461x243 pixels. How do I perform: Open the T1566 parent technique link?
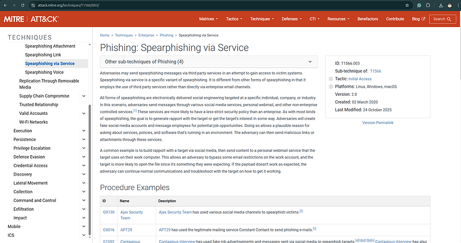tap(376, 71)
